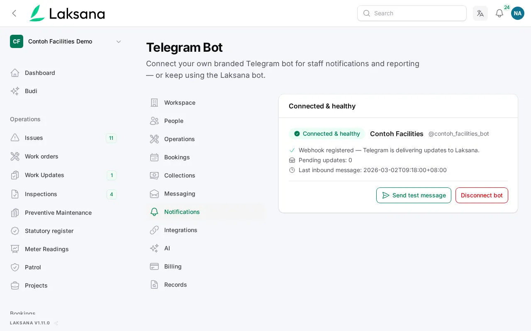Click into the Search field
Image resolution: width=531 pixels, height=331 pixels.
pyautogui.click(x=412, y=13)
